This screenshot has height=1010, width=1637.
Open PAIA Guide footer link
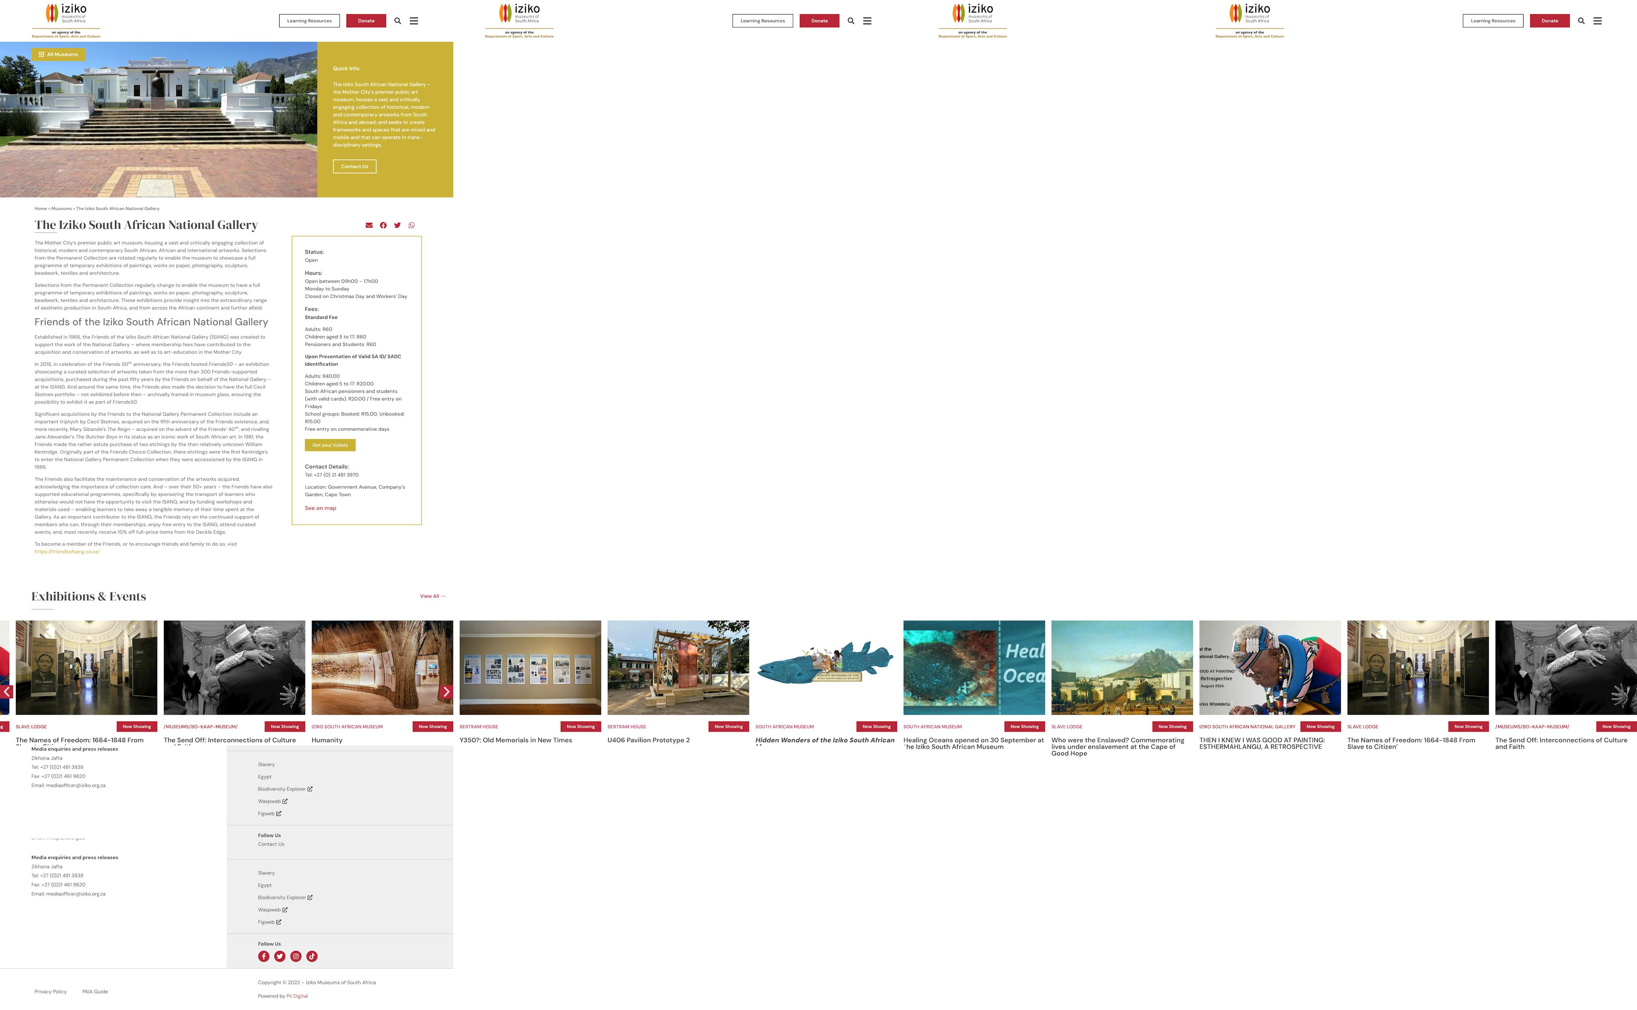(95, 991)
